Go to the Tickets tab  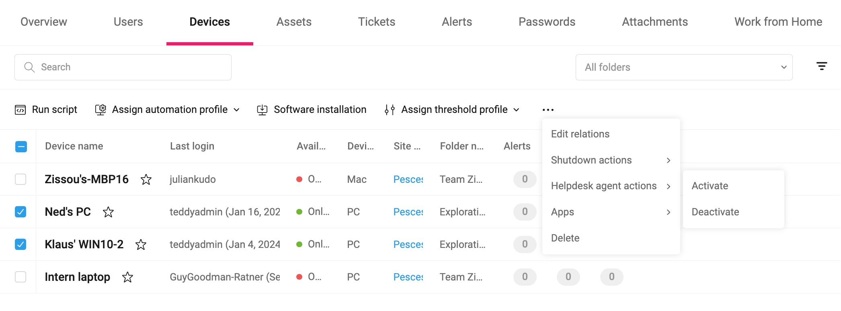click(x=377, y=22)
